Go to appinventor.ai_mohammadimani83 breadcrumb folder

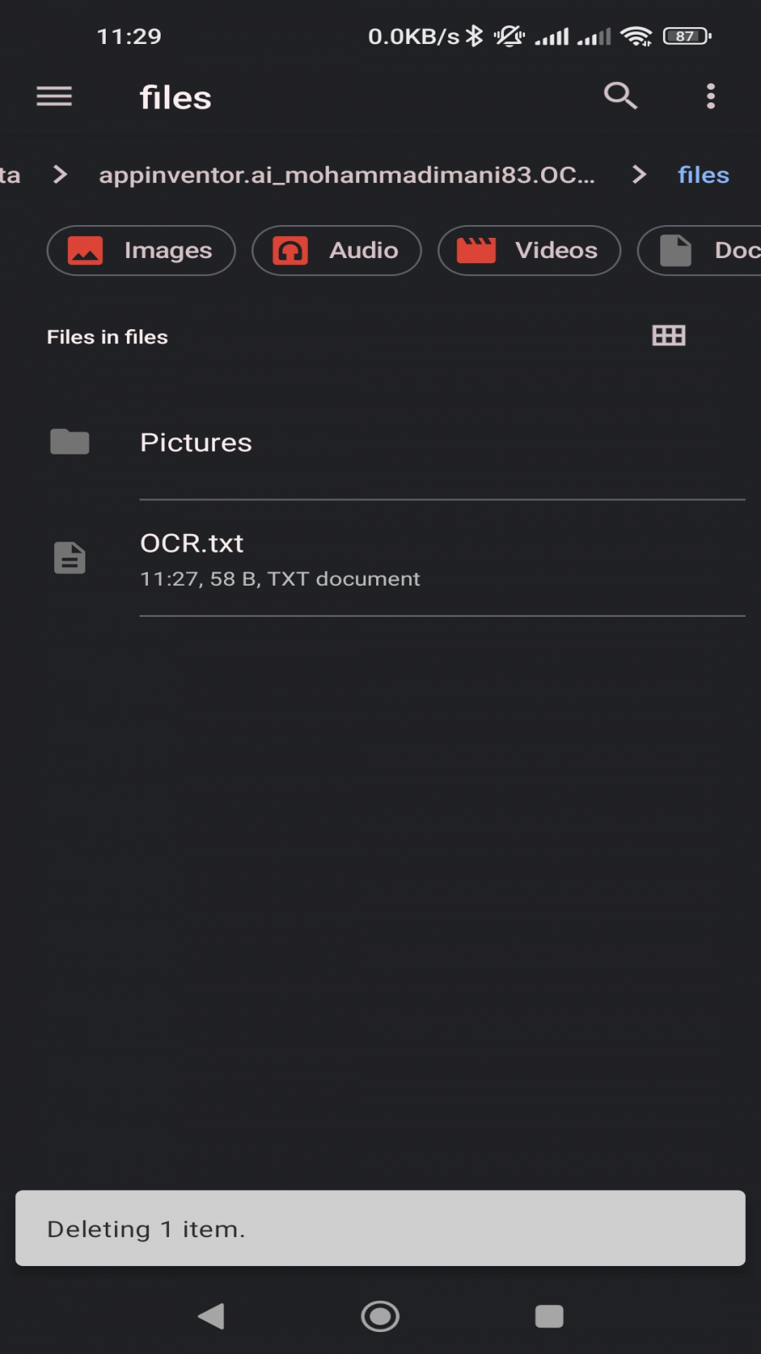coord(347,175)
